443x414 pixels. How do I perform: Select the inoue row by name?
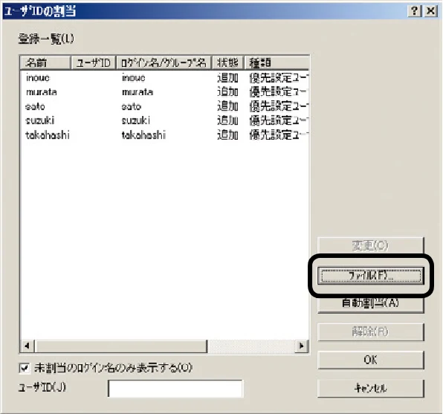38,78
